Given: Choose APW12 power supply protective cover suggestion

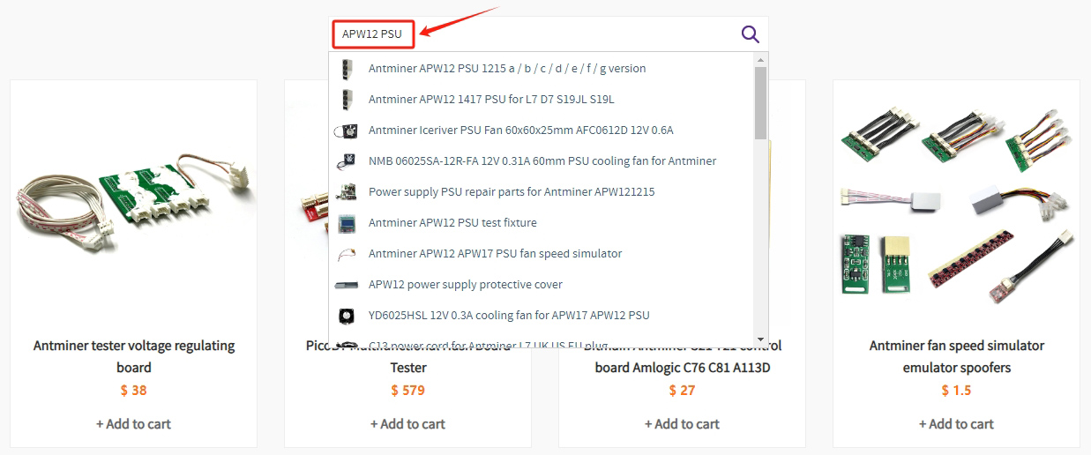Looking at the screenshot, I should click(465, 285).
